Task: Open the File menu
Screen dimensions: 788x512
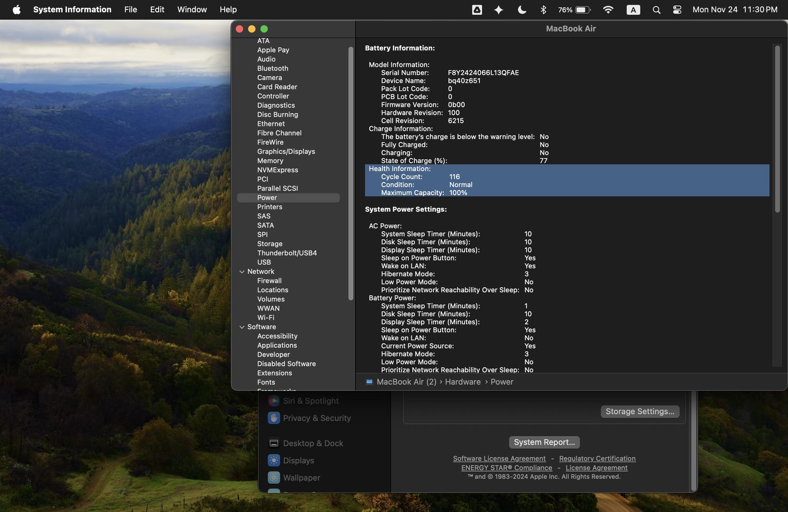Action: [x=130, y=9]
